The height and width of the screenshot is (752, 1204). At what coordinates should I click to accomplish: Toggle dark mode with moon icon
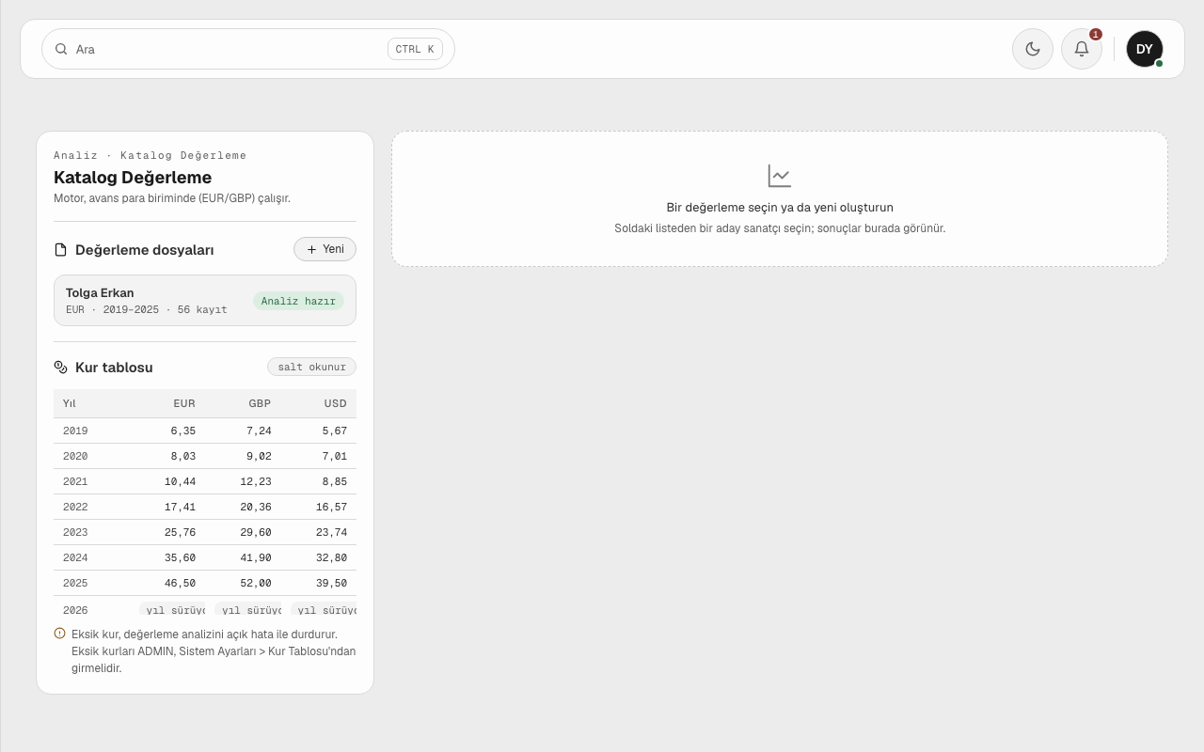(1033, 49)
